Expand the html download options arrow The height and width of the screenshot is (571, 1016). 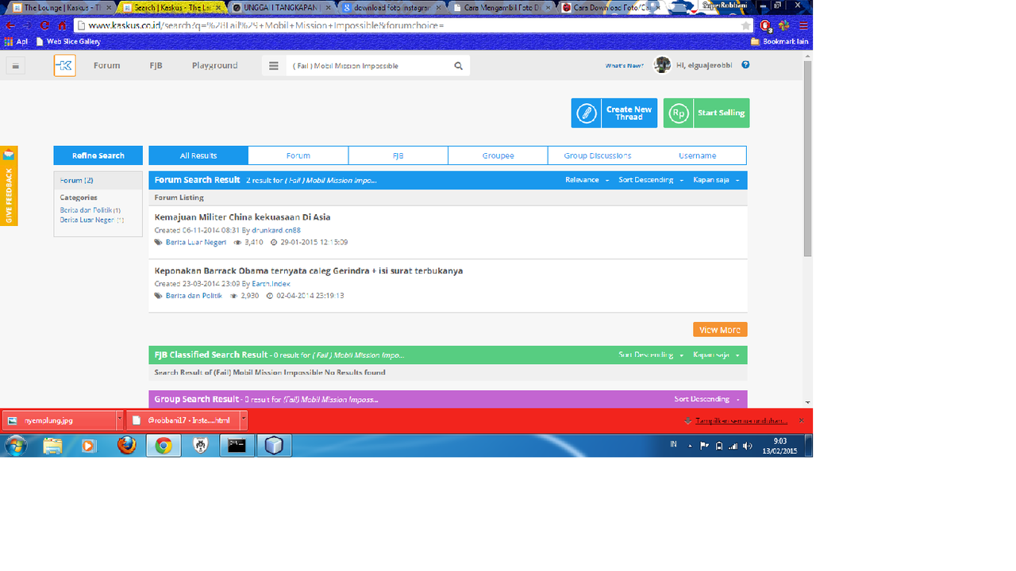pyautogui.click(x=244, y=420)
